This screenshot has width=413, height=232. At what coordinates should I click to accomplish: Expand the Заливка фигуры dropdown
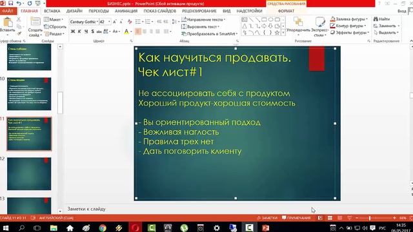[367, 19]
